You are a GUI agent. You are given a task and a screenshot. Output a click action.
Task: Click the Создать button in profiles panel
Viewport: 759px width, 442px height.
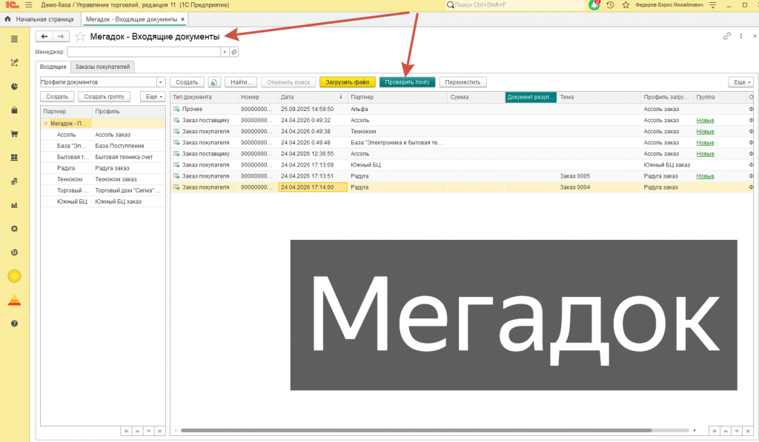tap(57, 97)
